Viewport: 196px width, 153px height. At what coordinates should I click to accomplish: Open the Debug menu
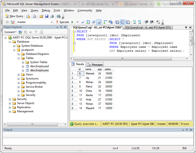(46, 11)
